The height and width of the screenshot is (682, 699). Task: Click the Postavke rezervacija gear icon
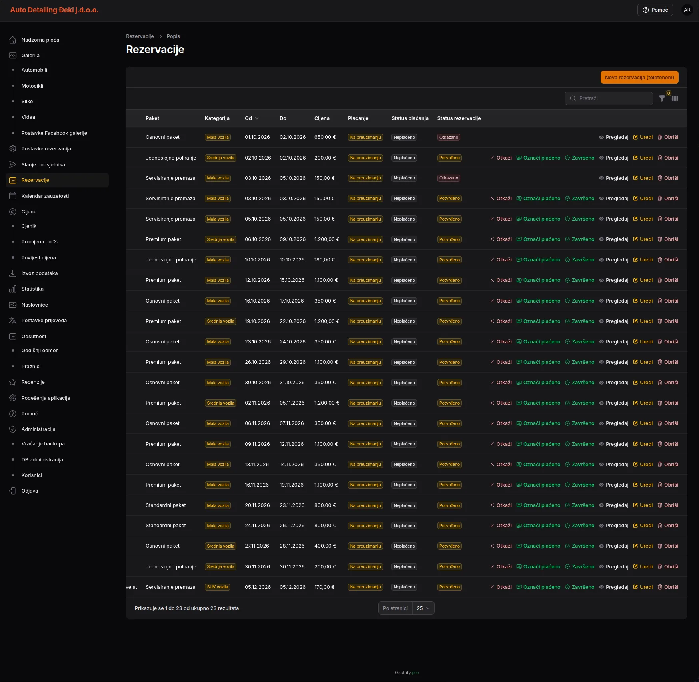[13, 149]
